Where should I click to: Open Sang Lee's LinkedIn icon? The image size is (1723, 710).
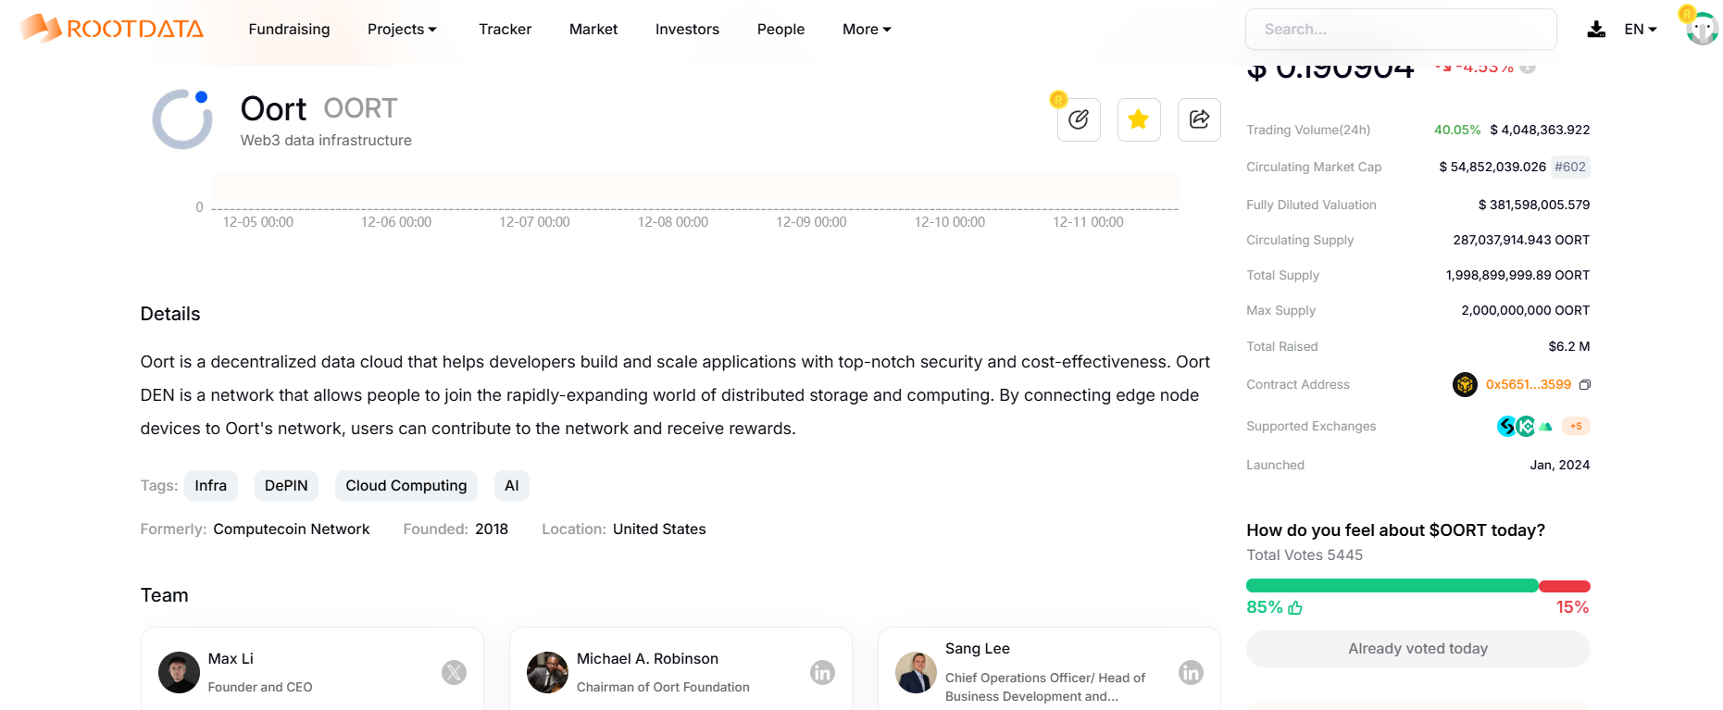(x=1191, y=672)
